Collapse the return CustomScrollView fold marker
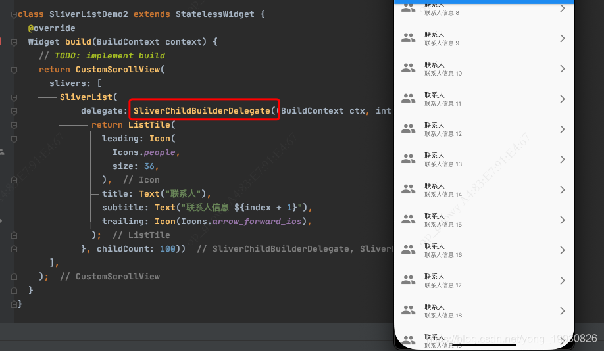Viewport: 604px width, 351px height. click(x=14, y=70)
